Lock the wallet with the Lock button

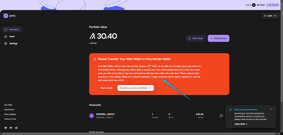click(x=270, y=16)
